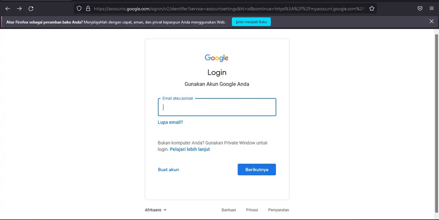The image size is (439, 220).
Task: Open the Bantuan footer link
Action: 229,210
